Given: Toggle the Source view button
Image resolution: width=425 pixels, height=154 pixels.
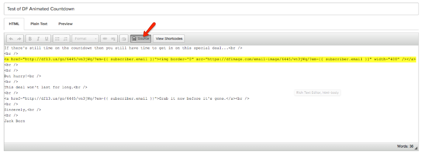Looking at the screenshot, I should click(141, 39).
